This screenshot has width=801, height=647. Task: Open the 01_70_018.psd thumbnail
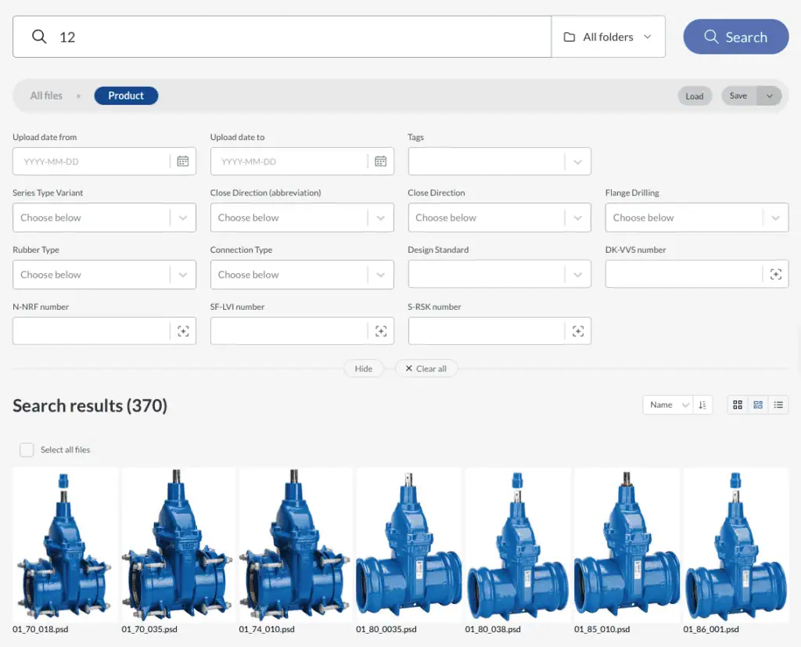65,545
